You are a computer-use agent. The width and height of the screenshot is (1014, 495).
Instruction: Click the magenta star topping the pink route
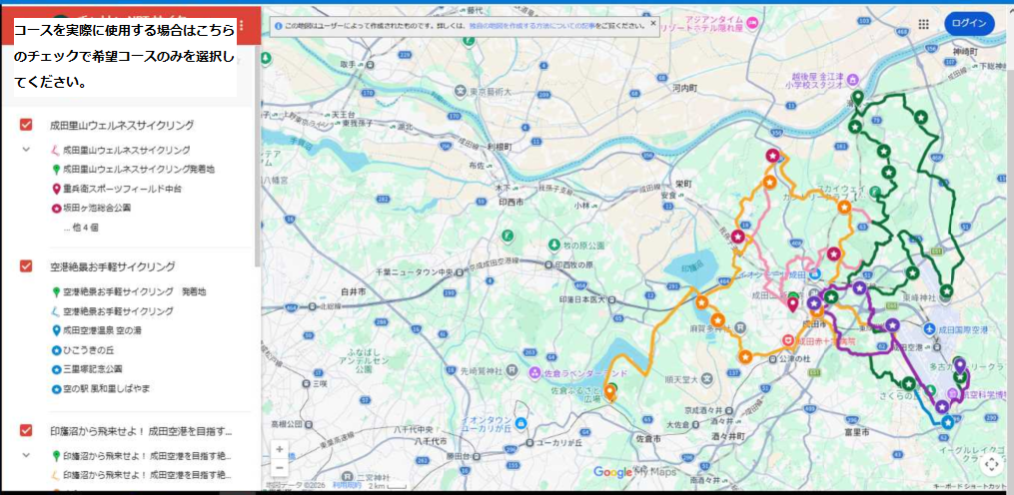771,156
